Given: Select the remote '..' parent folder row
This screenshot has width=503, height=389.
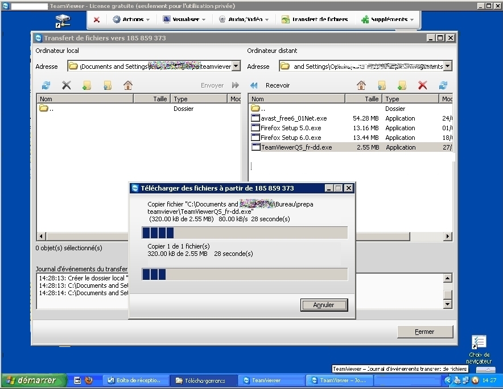Looking at the screenshot, I should (351, 109).
